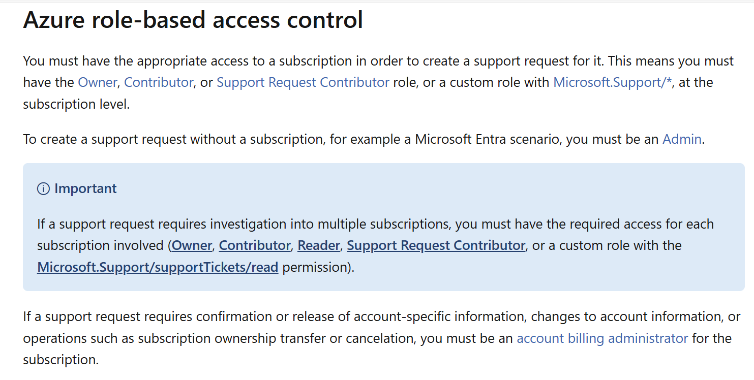Open the Microsoft.Support/supportTickets/read permission link
This screenshot has height=380, width=754.
tap(158, 267)
